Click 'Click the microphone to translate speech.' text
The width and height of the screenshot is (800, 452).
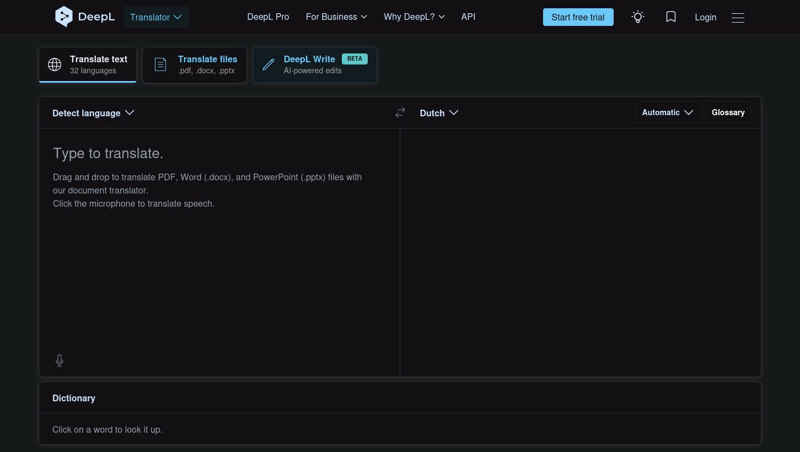click(133, 203)
